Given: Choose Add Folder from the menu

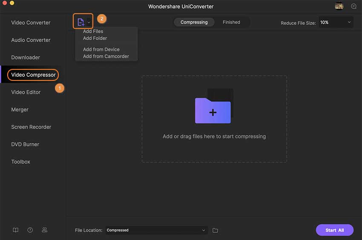Looking at the screenshot, I should pyautogui.click(x=95, y=38).
